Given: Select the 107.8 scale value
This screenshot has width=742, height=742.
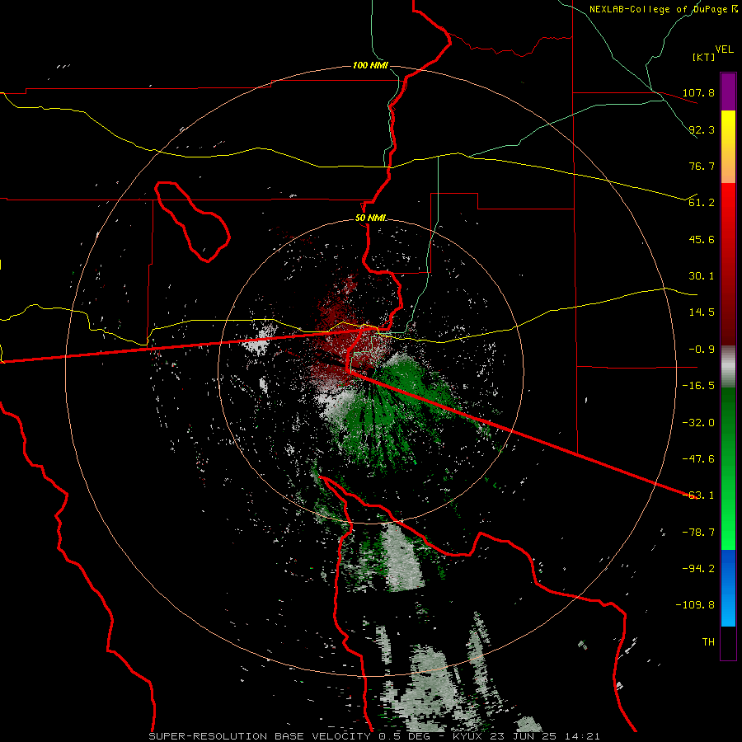Looking at the screenshot, I should click(x=698, y=92).
